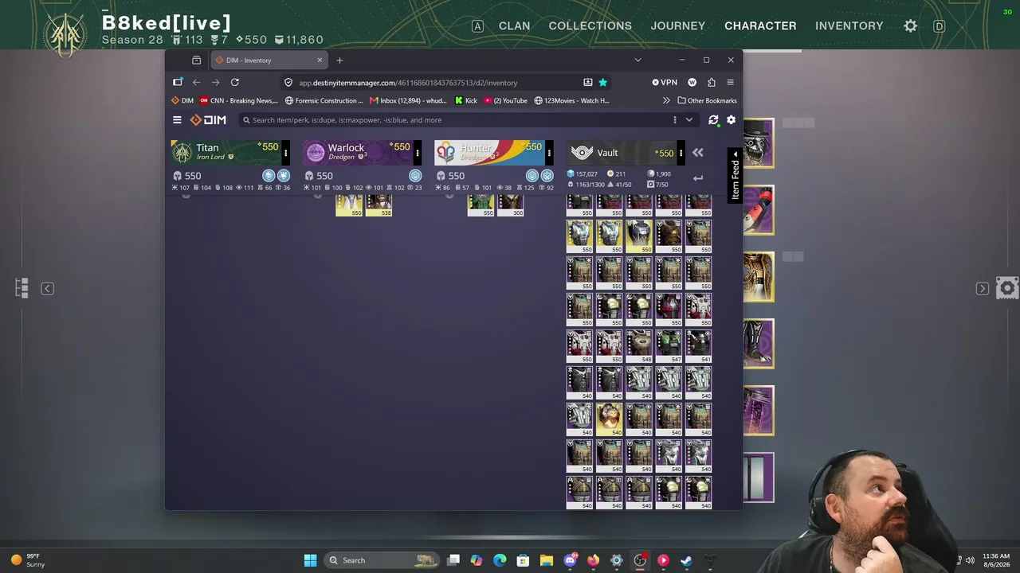Screen dimensions: 1020x573
Task: Expand the Item Feed side panel
Action: click(x=735, y=175)
